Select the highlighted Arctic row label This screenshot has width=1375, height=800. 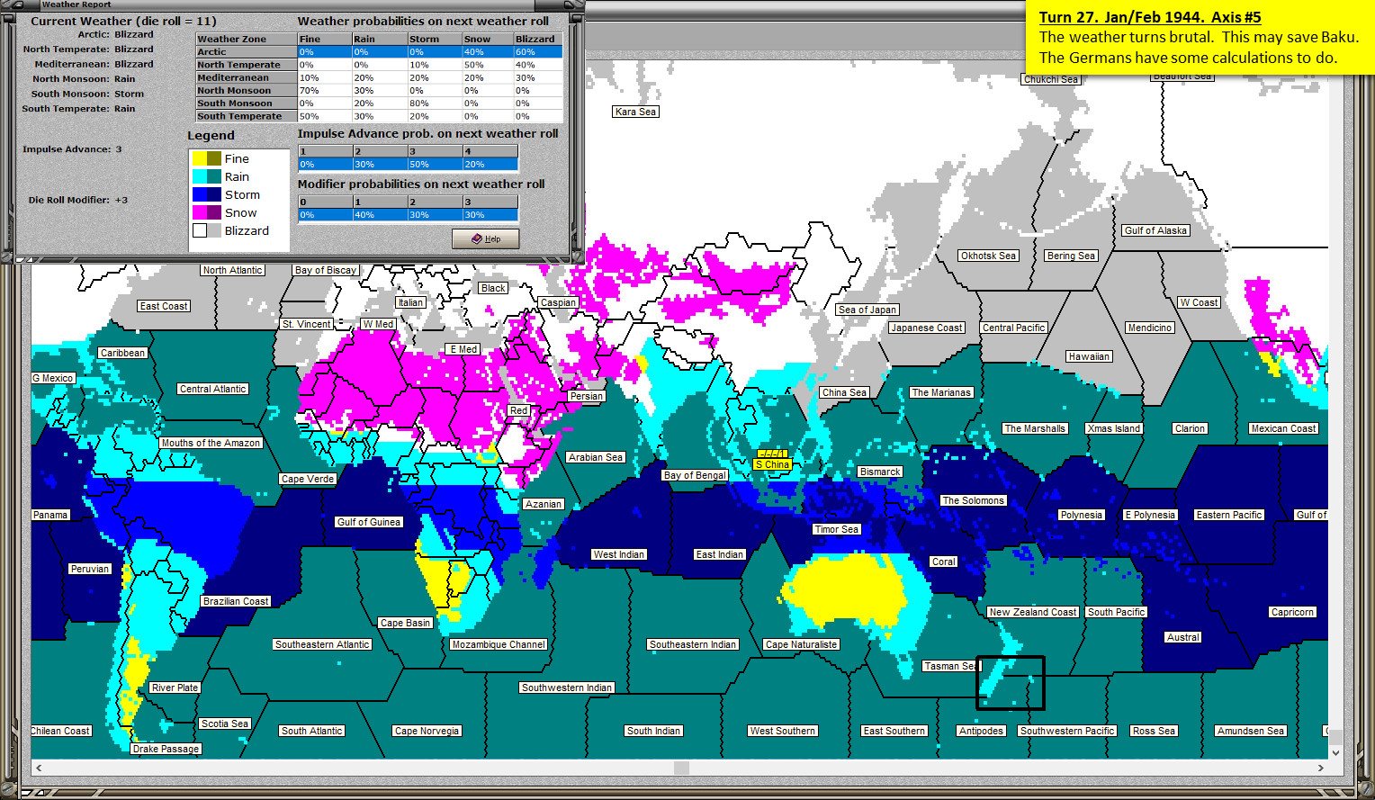[247, 52]
